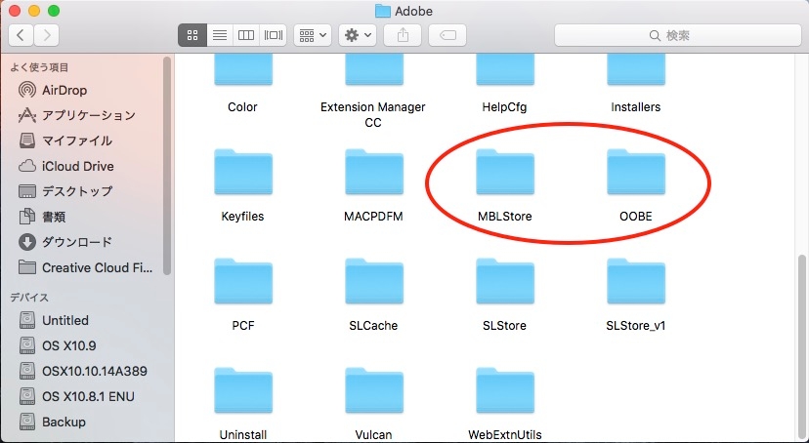Image resolution: width=809 pixels, height=443 pixels.
Task: Select the PCF folder
Action: 243,282
